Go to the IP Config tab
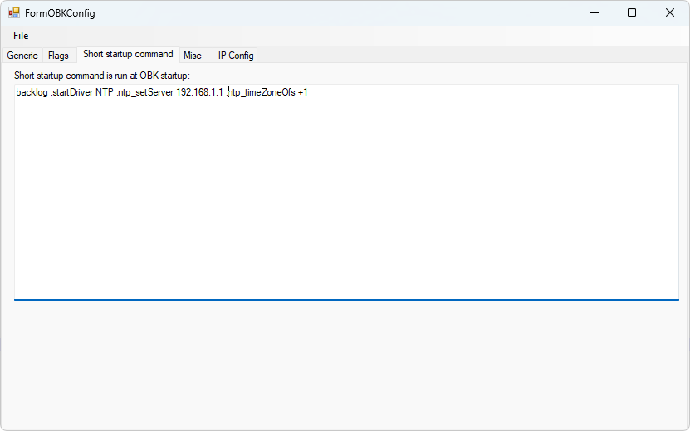Screen dimensions: 690x431 click(236, 56)
